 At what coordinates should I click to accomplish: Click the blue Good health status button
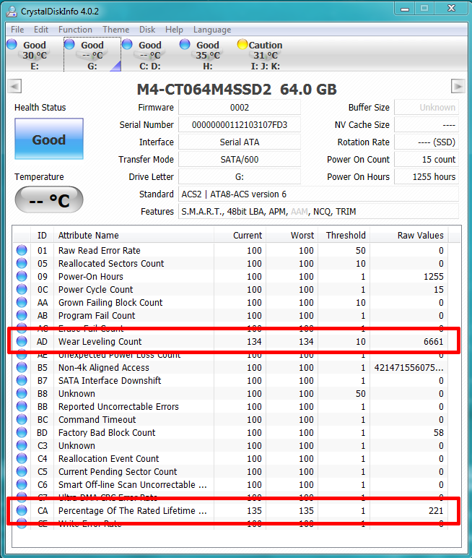[x=49, y=139]
